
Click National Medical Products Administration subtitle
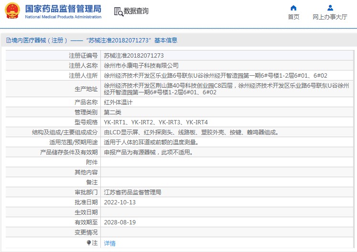click(63, 17)
